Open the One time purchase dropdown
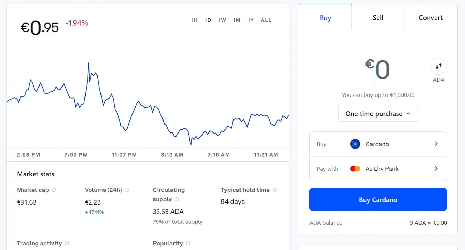The width and height of the screenshot is (465, 250). 378,113
